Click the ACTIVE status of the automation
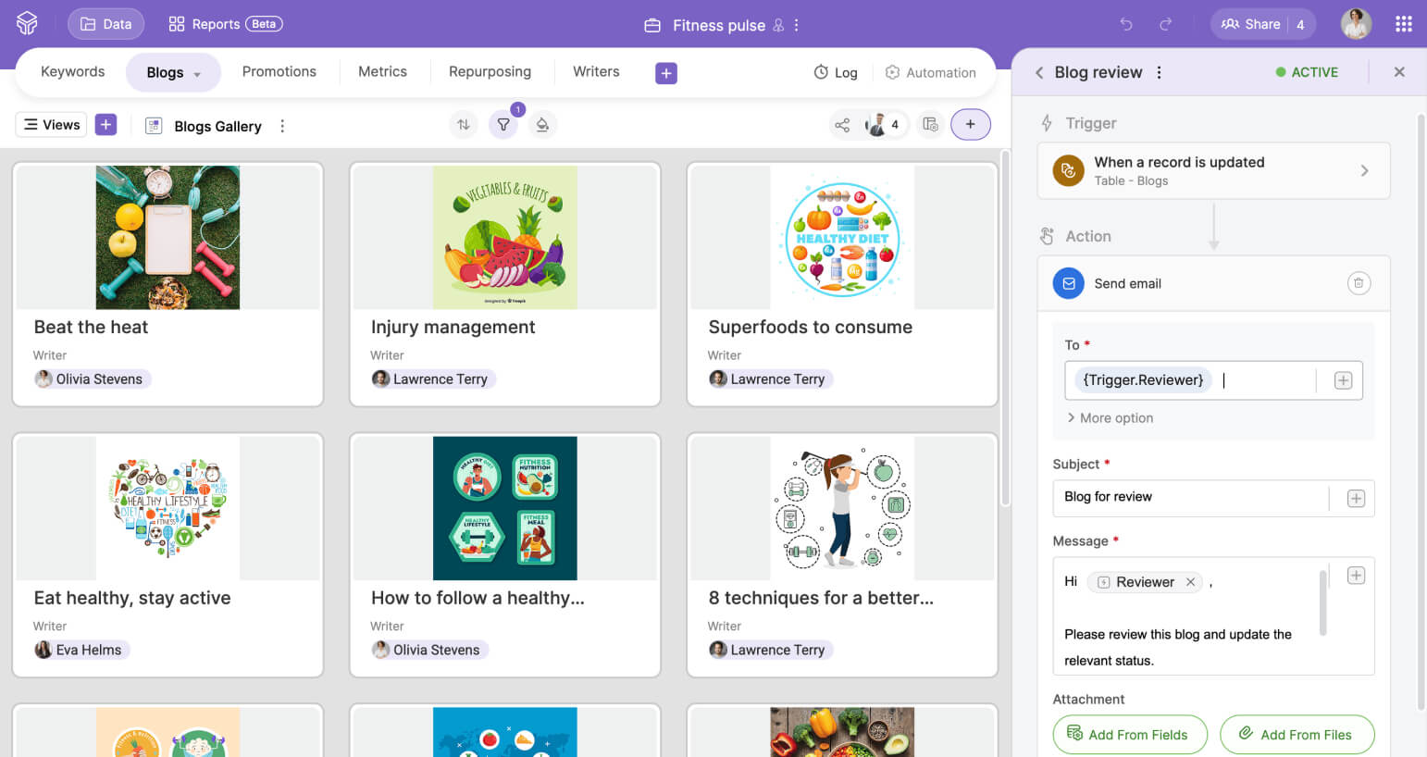The image size is (1427, 757). pyautogui.click(x=1307, y=72)
